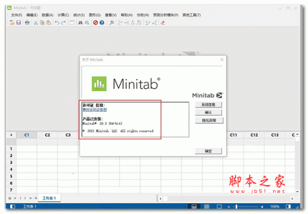
Task: Select column header C11
Action: tap(234, 135)
